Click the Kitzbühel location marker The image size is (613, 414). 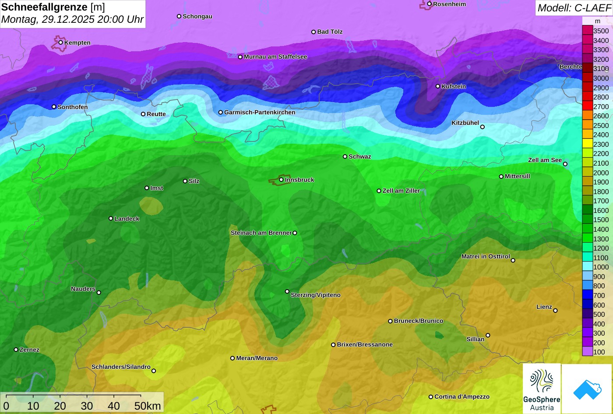[483, 127]
